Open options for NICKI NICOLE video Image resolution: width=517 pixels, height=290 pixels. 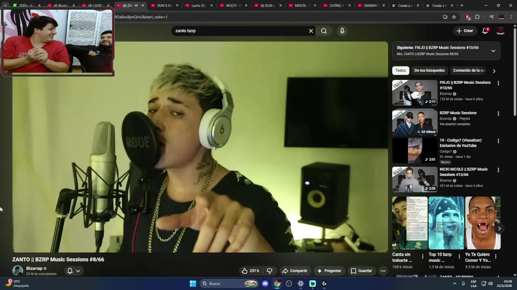pos(498,170)
